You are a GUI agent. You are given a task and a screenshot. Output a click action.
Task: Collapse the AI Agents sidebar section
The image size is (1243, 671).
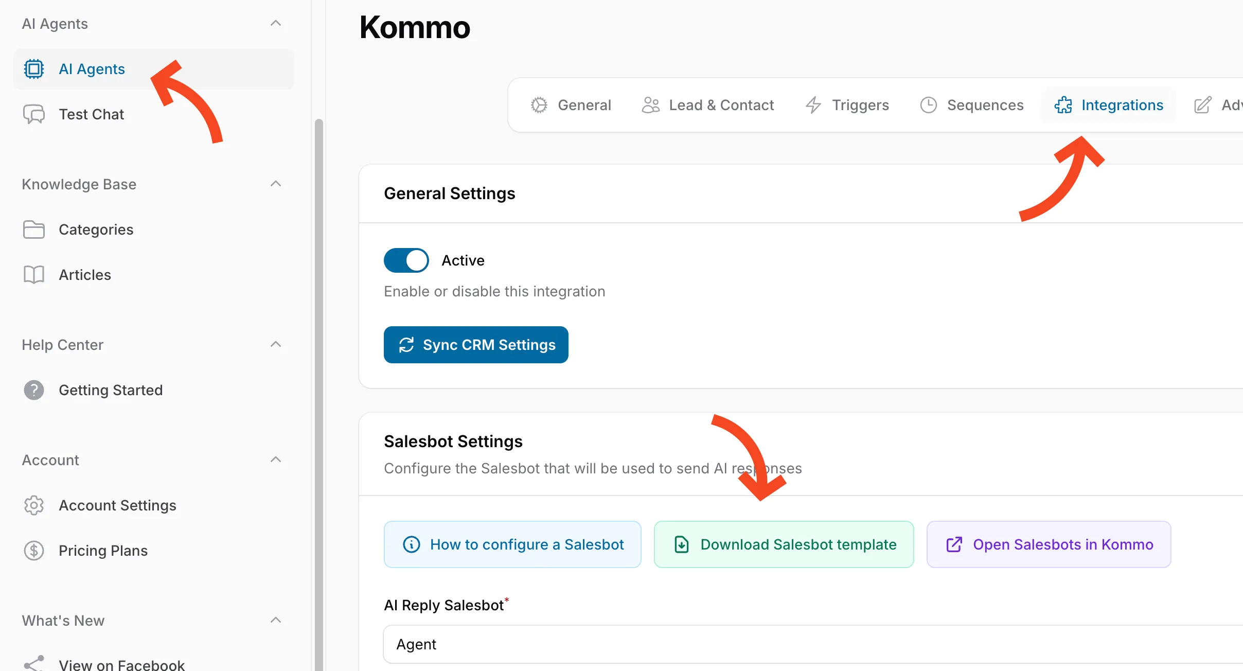tap(276, 24)
